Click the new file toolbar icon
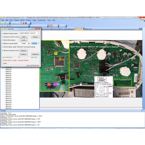145x145 pixels. (2, 23)
